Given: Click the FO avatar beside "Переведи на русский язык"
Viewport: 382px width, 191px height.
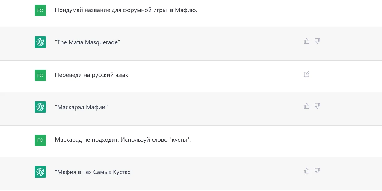Looking at the screenshot, I should point(40,75).
